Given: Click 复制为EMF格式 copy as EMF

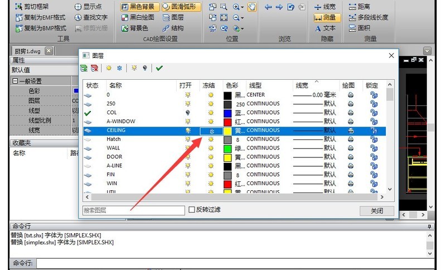Looking at the screenshot, I should click(40, 17).
